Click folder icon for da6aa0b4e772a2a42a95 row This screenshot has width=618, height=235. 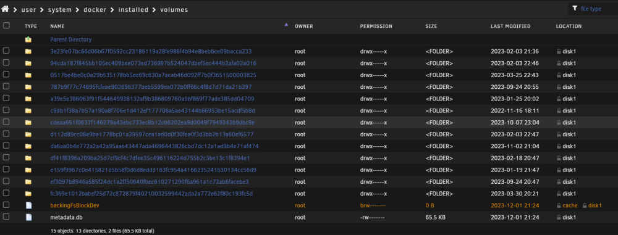[x=28, y=146]
